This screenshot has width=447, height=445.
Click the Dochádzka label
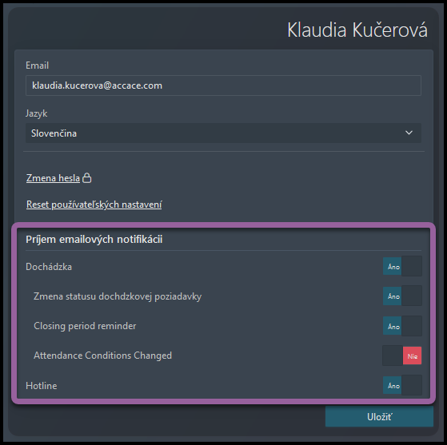point(49,267)
